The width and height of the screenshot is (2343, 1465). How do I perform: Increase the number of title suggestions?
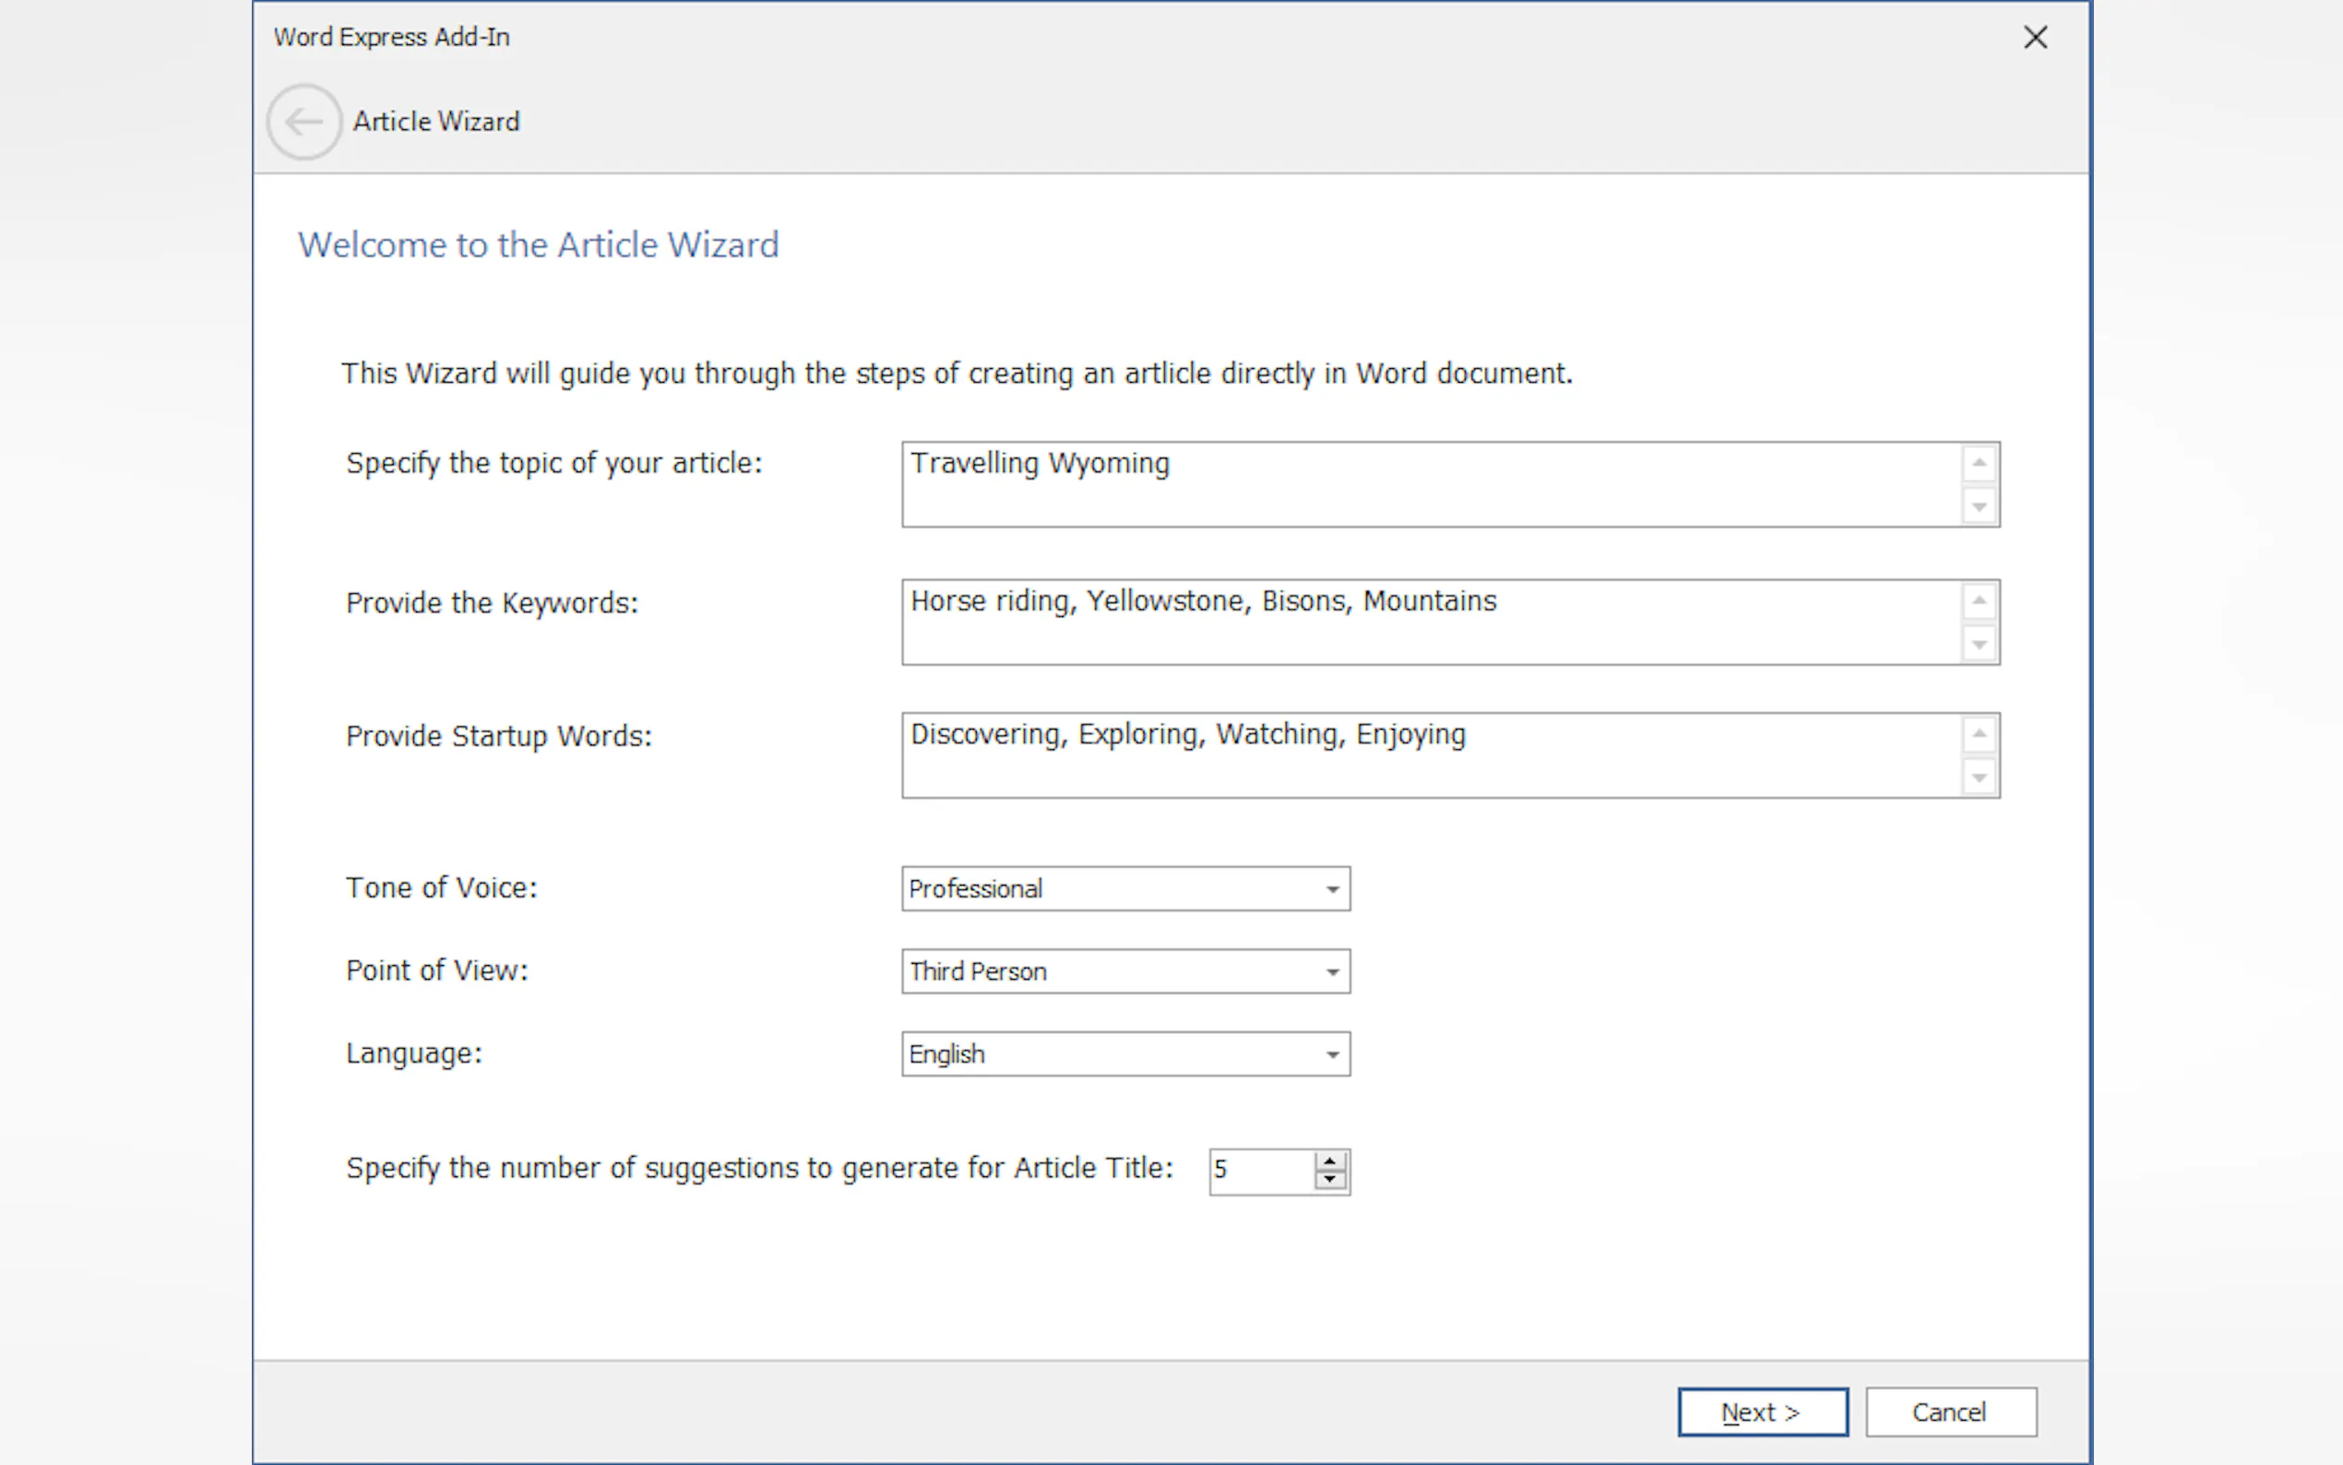[x=1330, y=1161]
